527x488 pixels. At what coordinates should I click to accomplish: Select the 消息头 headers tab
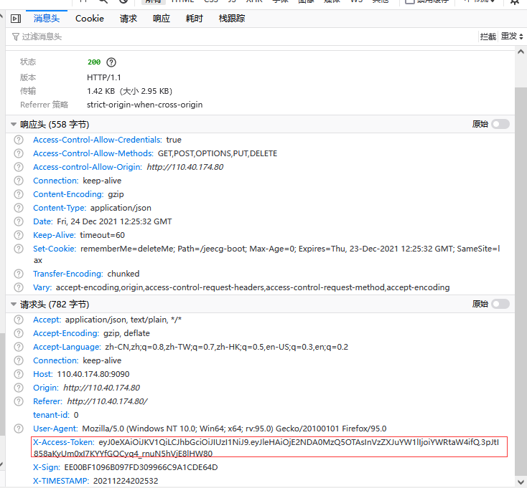pyautogui.click(x=47, y=19)
